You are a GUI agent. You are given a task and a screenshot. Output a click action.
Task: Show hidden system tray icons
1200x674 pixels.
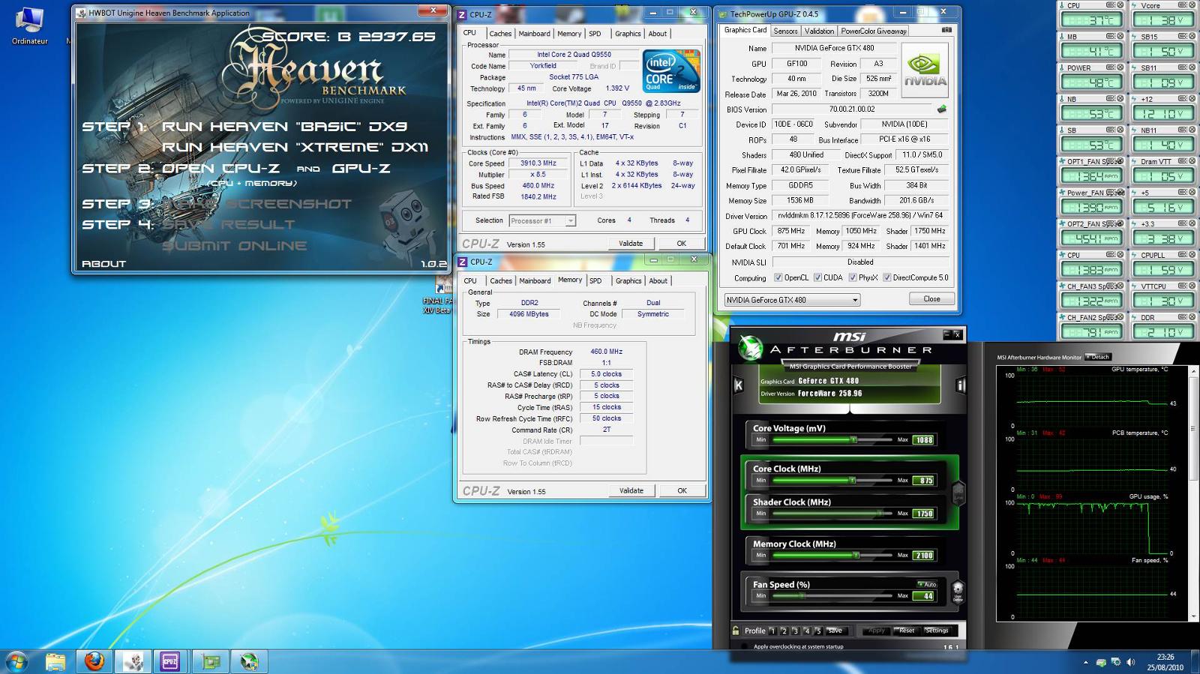[1085, 662]
